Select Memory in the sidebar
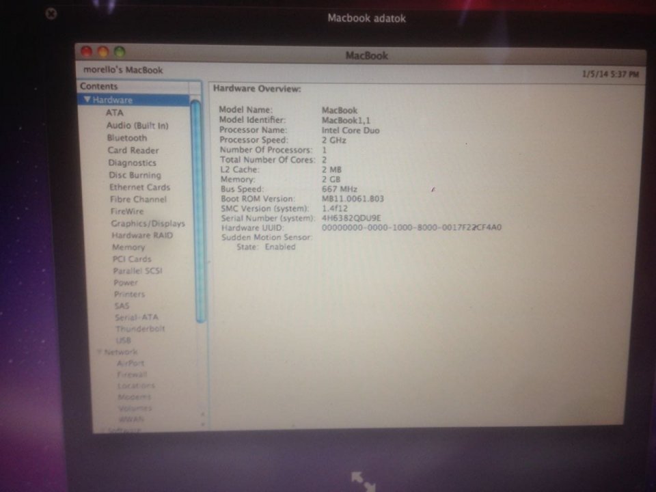The image size is (656, 492). 128,247
